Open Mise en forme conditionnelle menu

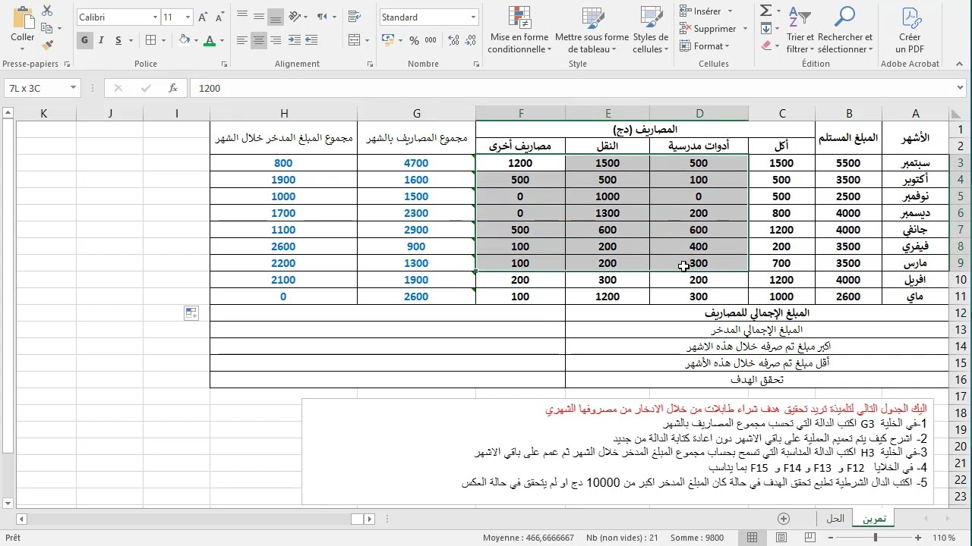pyautogui.click(x=519, y=30)
